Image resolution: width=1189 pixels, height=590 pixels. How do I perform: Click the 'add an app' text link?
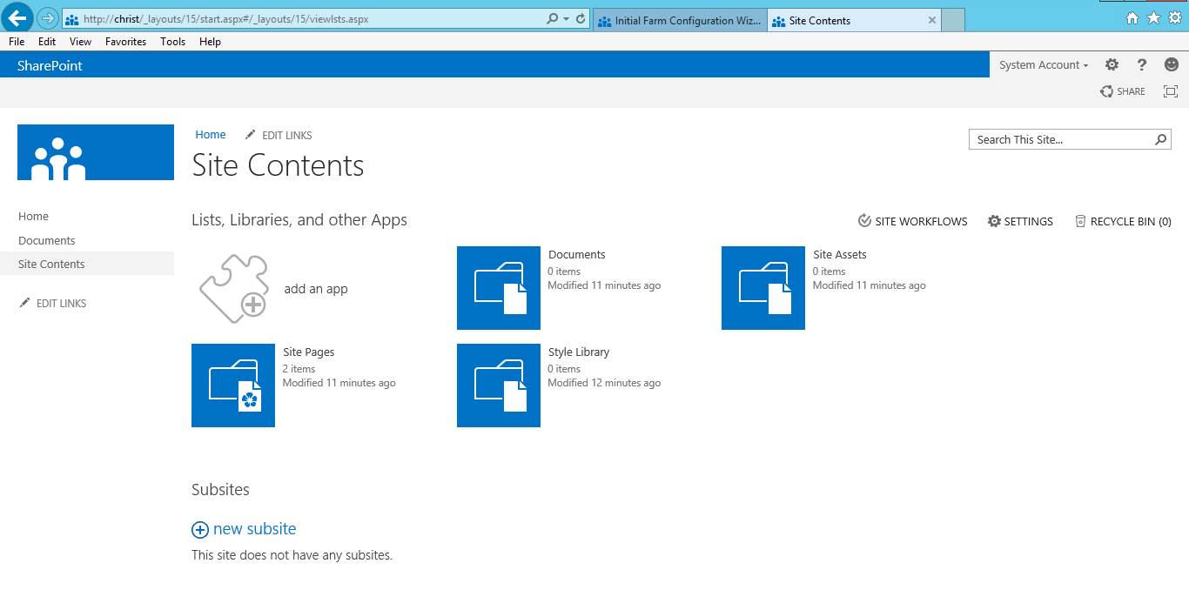(316, 289)
